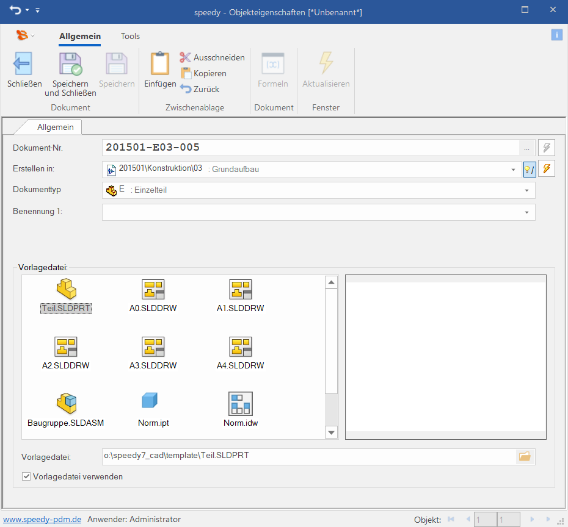Click the Schließen back-arrow icon
The image size is (568, 527).
click(23, 64)
